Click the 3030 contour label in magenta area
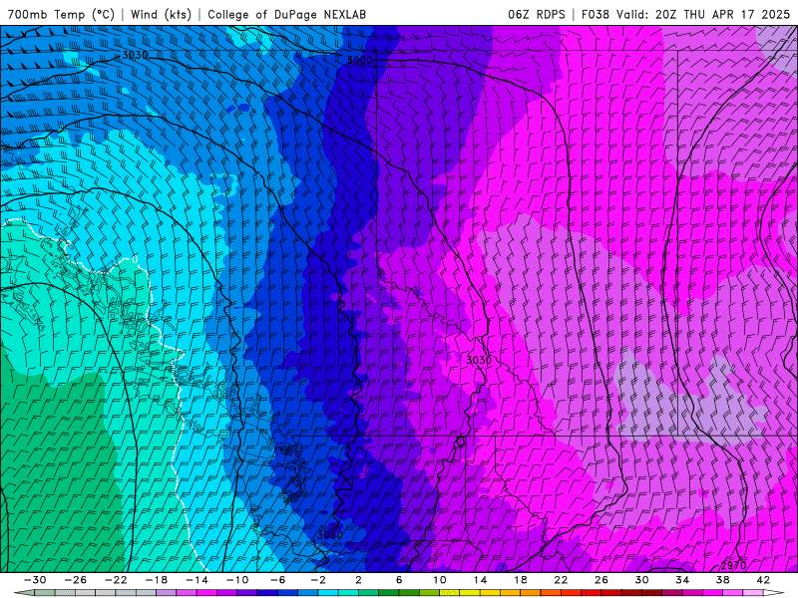Screen dimensions: 798x598 point(479,360)
